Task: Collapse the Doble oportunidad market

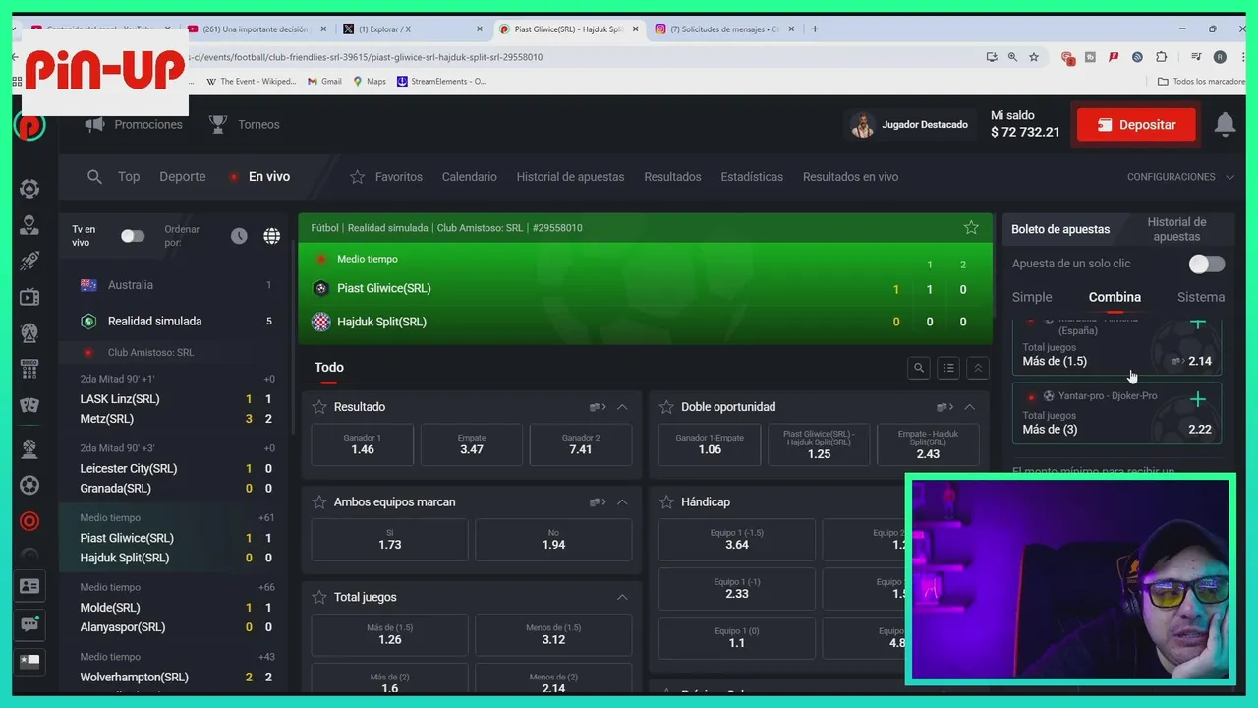Action: pos(969,407)
